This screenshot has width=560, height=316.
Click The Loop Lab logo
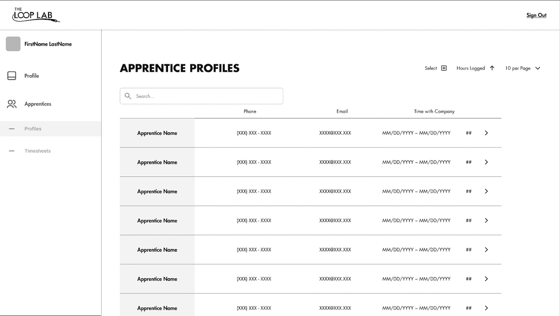pos(36,15)
